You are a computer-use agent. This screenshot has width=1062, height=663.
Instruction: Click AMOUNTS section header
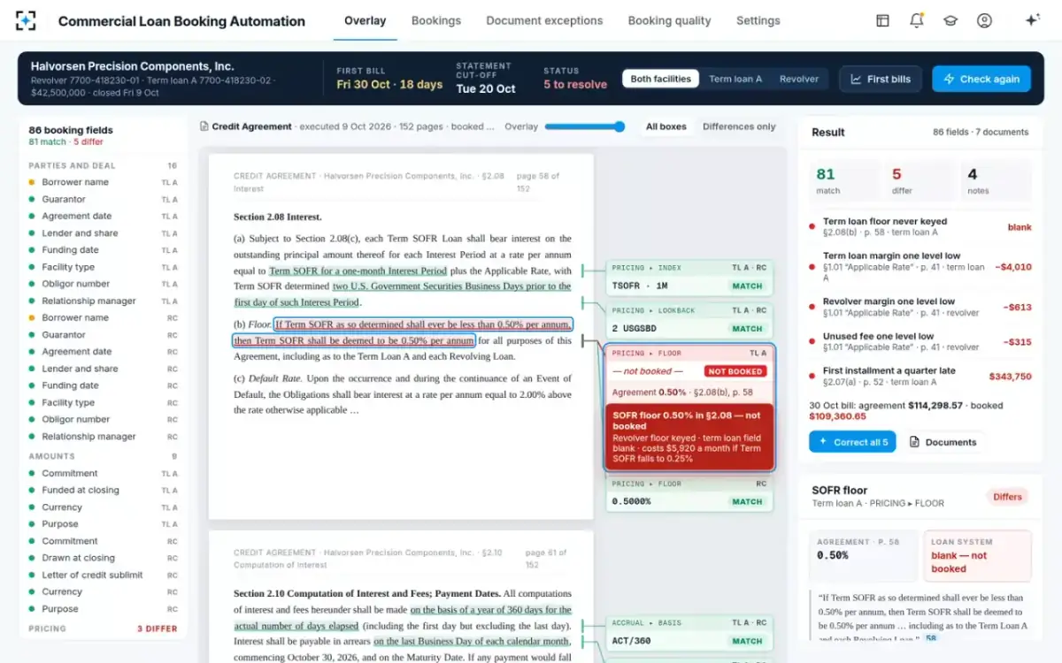click(x=103, y=456)
